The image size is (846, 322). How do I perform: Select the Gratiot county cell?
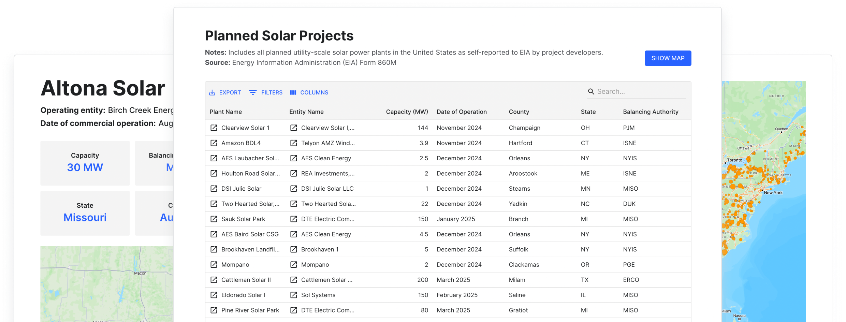click(x=518, y=310)
